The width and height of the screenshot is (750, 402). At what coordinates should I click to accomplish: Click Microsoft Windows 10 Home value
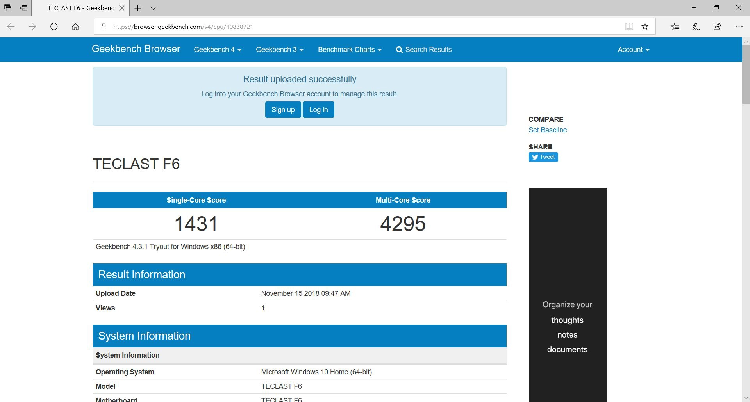[316, 372]
